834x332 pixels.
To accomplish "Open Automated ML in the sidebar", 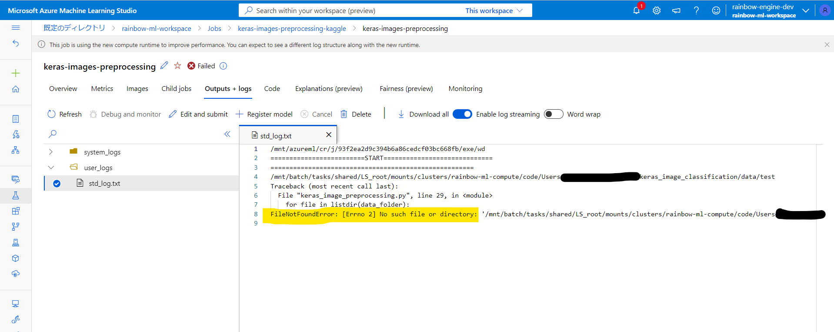I will pos(16,134).
